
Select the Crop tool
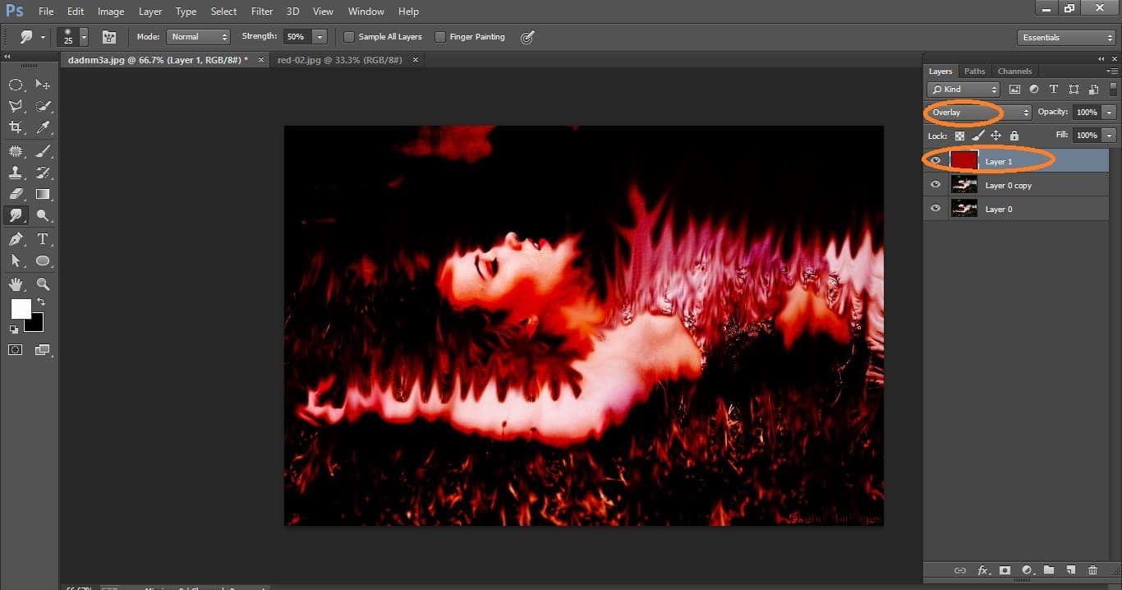16,127
